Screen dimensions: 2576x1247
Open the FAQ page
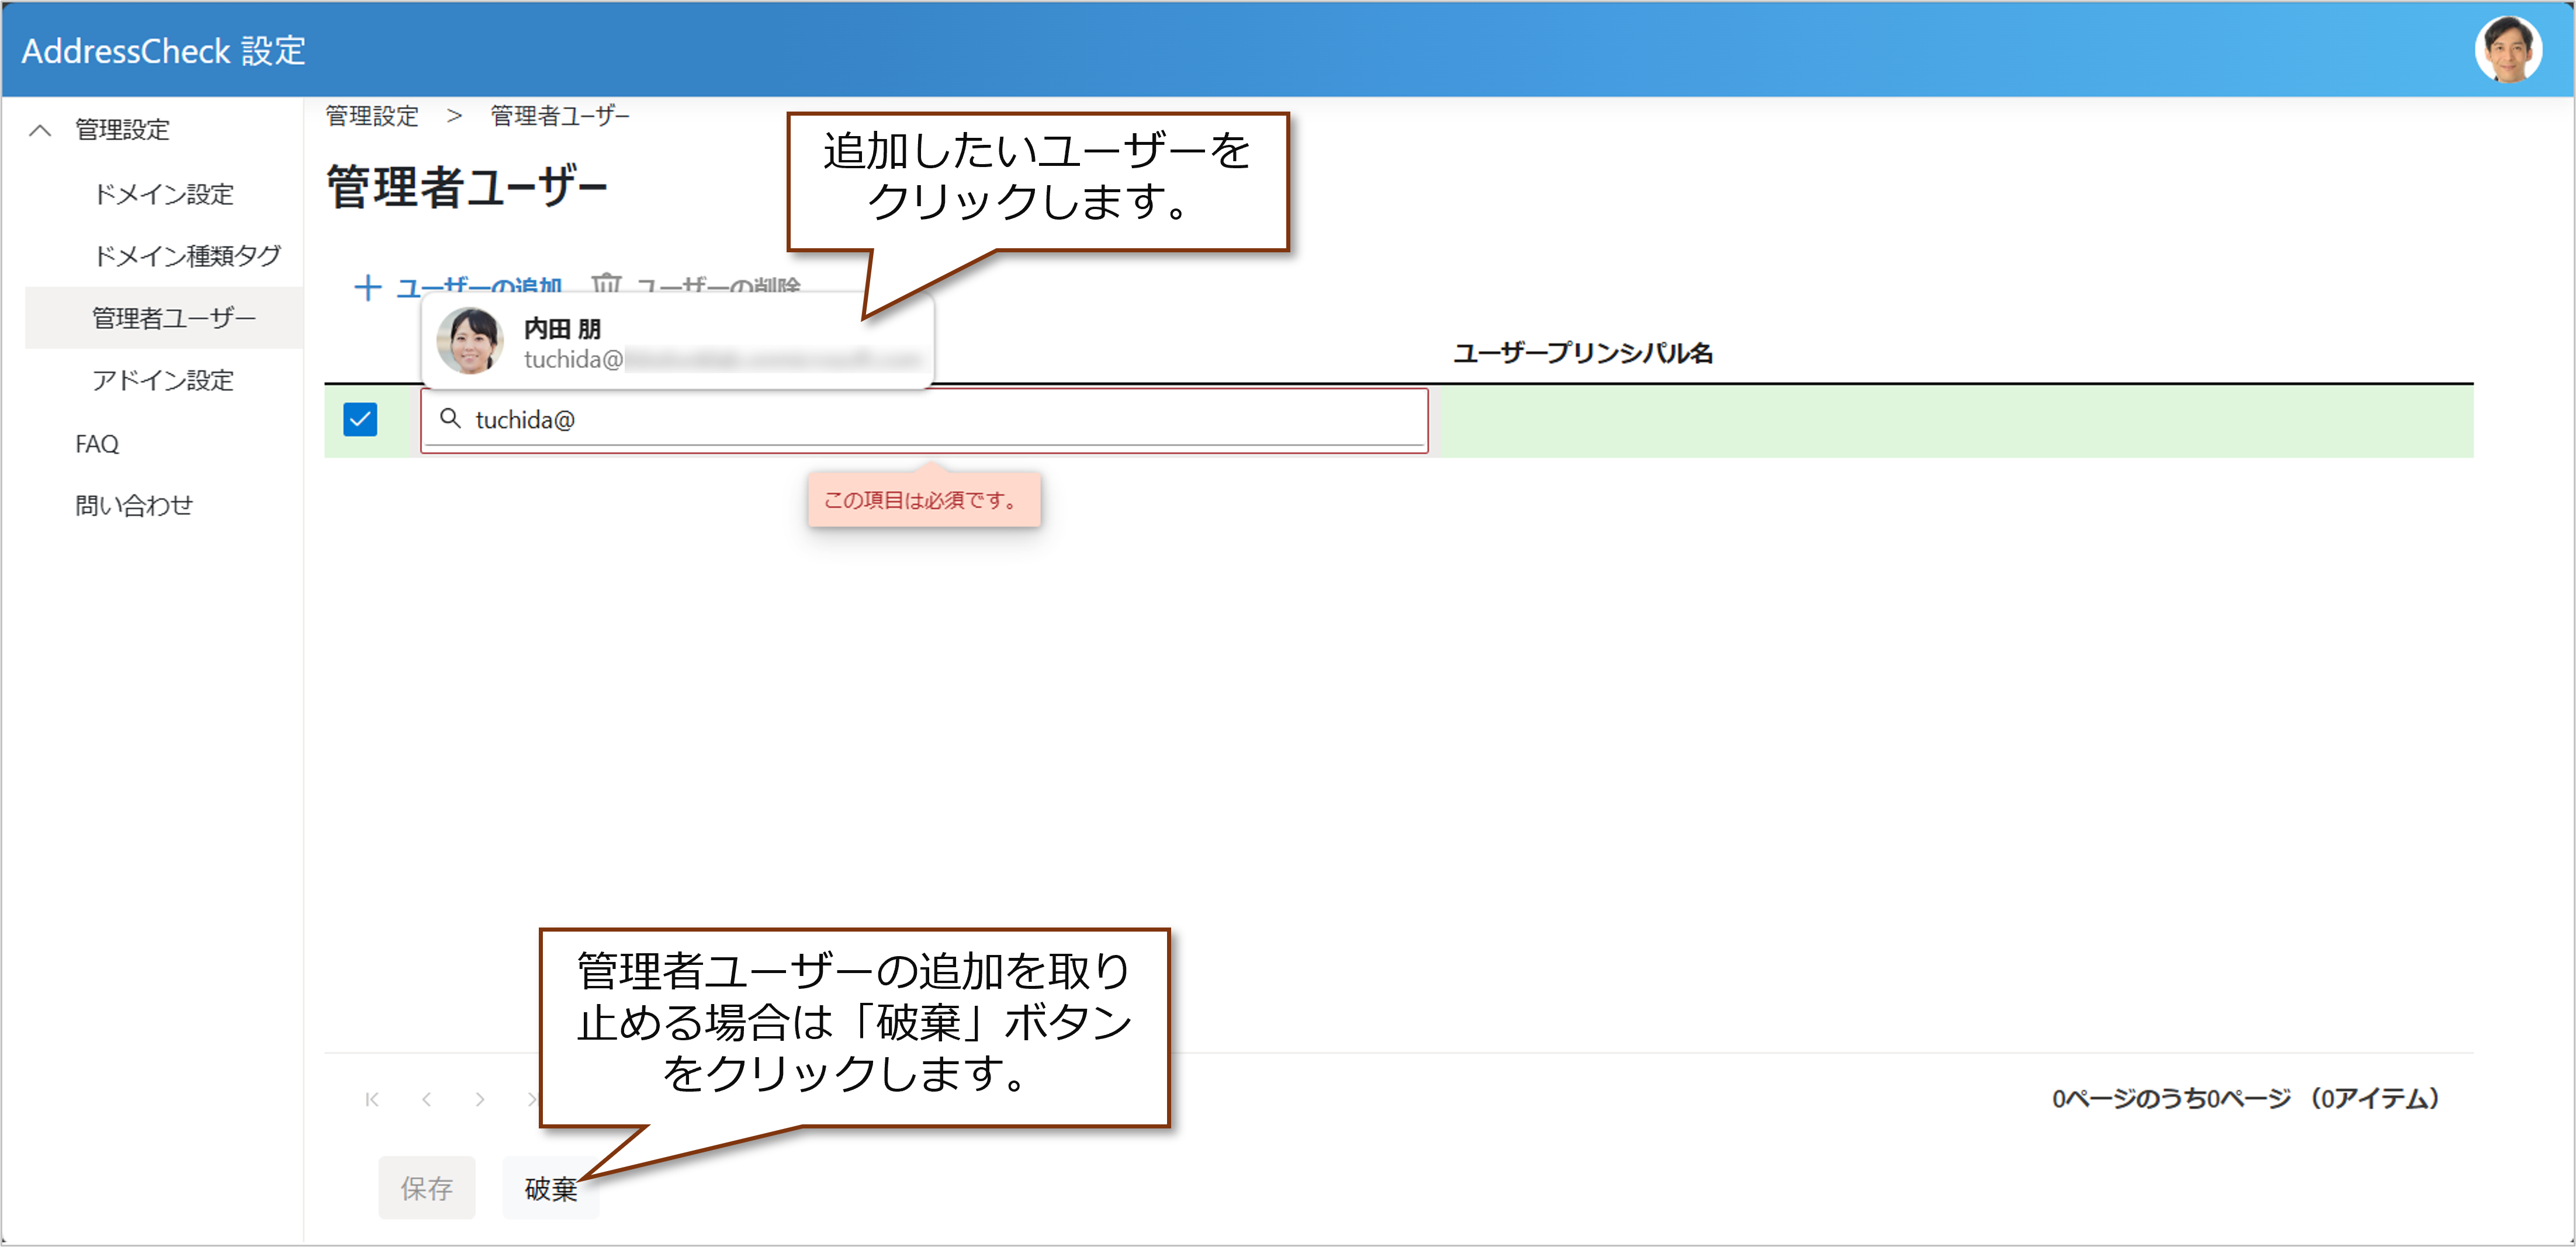click(97, 444)
